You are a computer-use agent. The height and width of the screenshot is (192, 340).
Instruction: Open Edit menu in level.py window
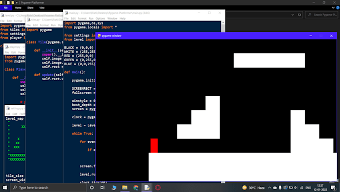tap(9, 21)
